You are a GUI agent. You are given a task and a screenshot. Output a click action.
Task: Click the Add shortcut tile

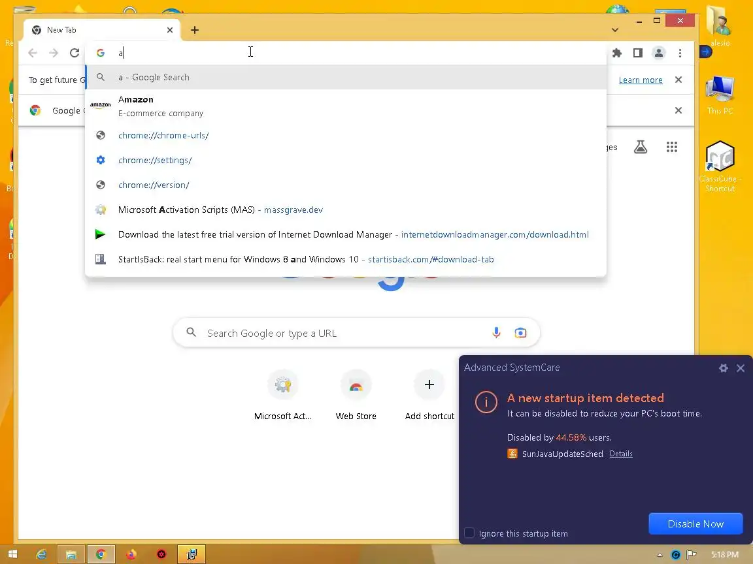pos(429,395)
